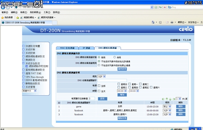
Task: Check the 星期六 checkbox
Action: click(x=151, y=87)
